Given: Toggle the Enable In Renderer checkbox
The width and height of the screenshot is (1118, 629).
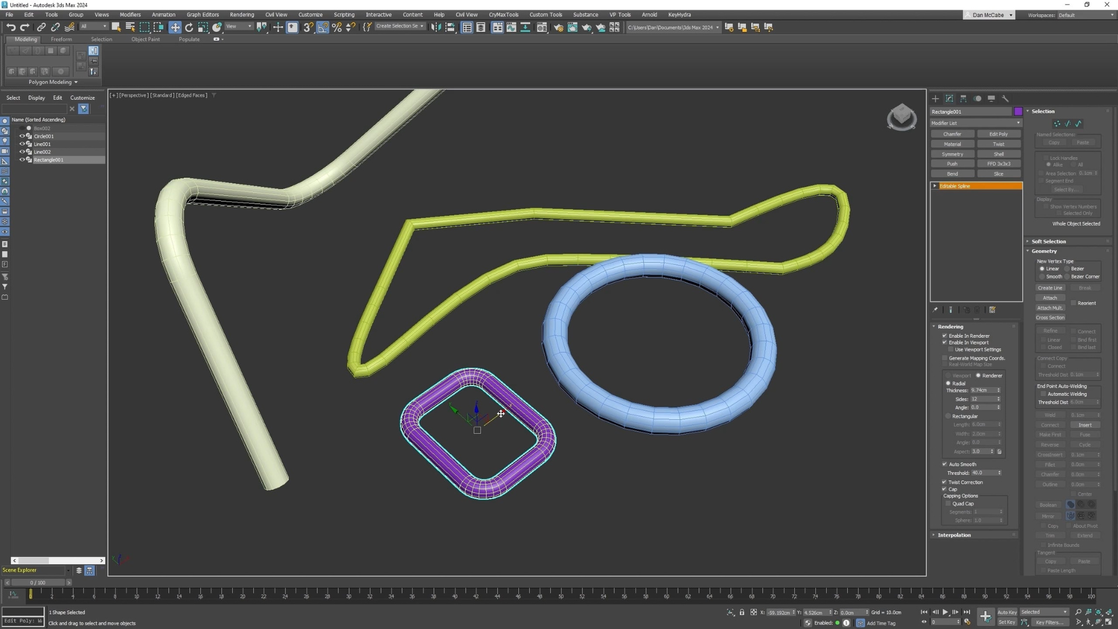Looking at the screenshot, I should coord(944,335).
